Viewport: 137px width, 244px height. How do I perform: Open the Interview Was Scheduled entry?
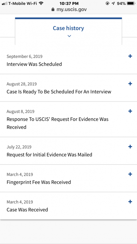68,60
